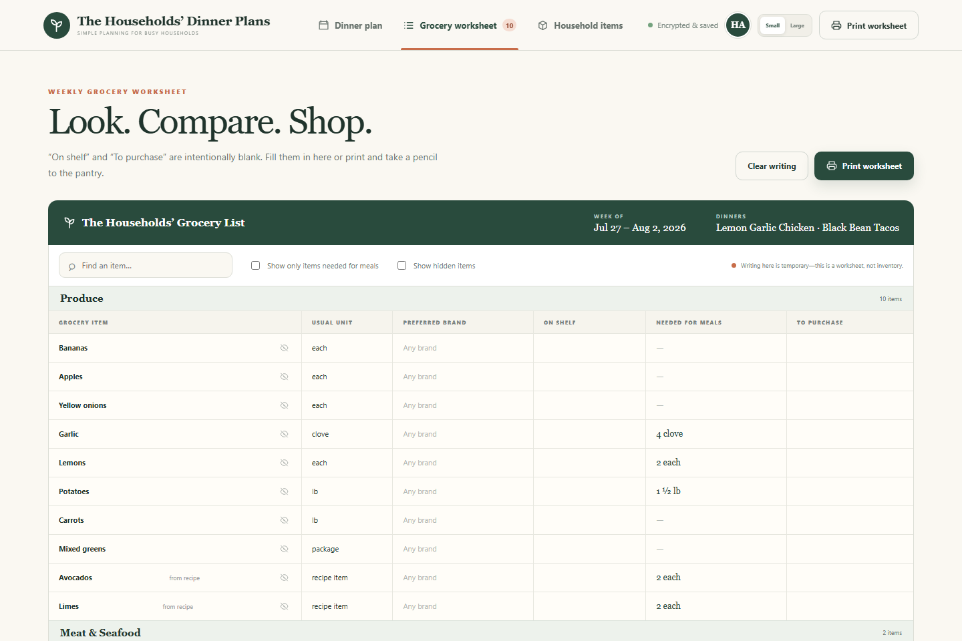Click the To purchase cell for Potatoes

click(850, 491)
